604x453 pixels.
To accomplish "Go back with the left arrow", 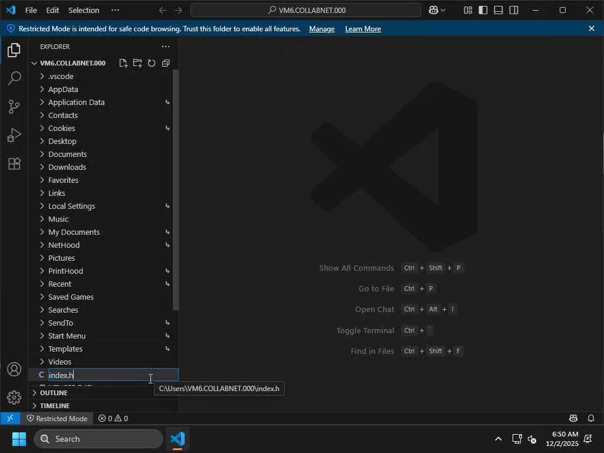I will click(x=163, y=11).
